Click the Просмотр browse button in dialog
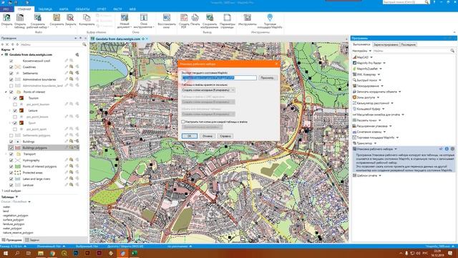 pyautogui.click(x=268, y=78)
